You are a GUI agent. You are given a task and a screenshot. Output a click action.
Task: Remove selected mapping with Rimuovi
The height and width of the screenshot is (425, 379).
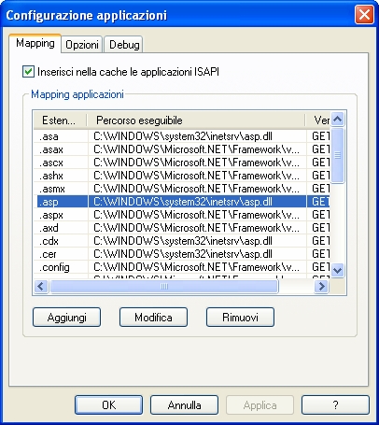240,318
